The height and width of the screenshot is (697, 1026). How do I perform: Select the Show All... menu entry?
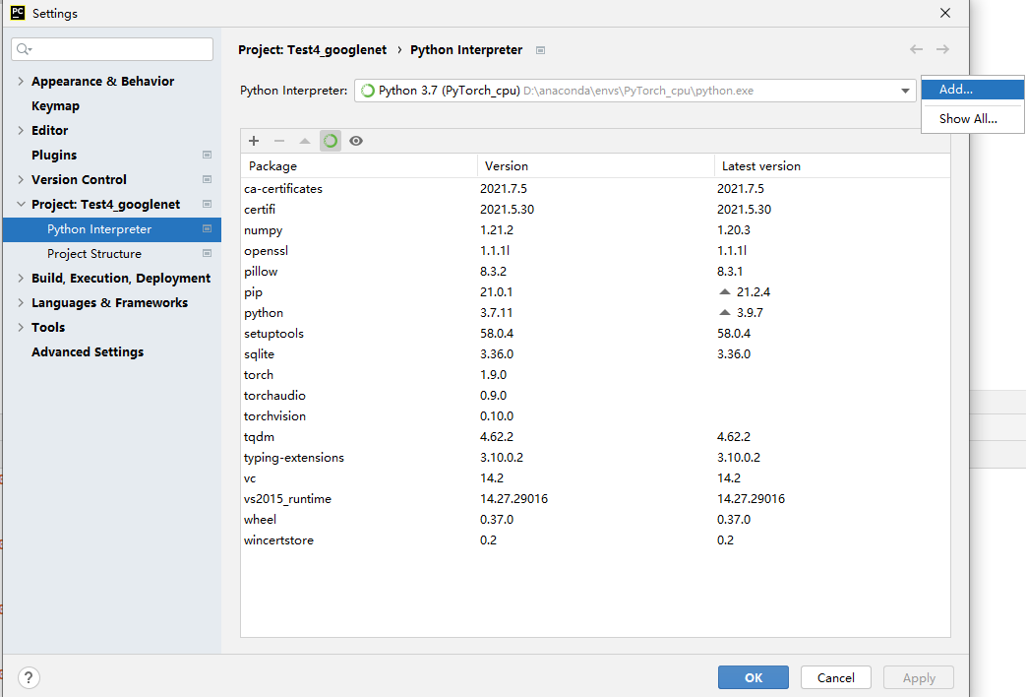point(972,118)
